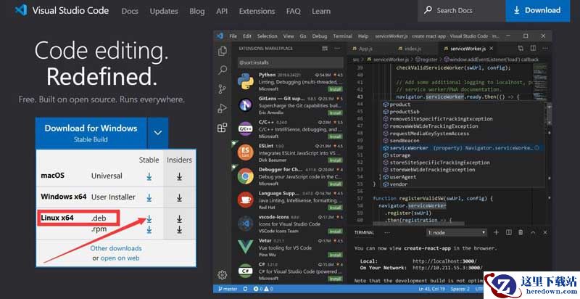
Task: Open Help menu in VS Code window
Action: 363,36
